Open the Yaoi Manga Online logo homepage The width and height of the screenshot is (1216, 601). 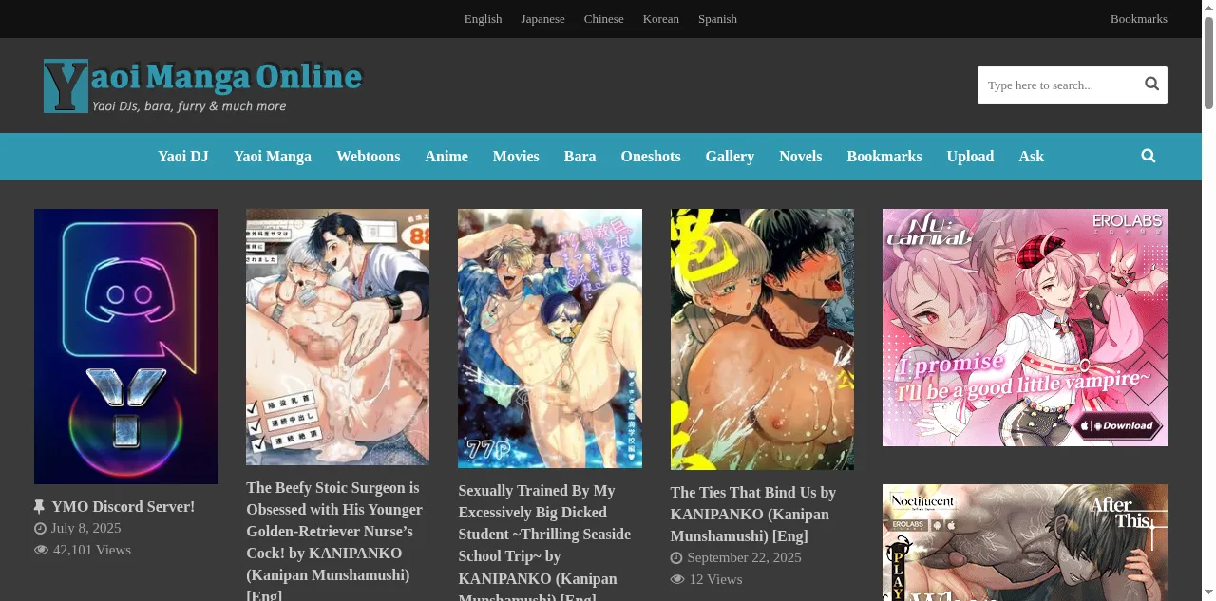[x=202, y=86]
